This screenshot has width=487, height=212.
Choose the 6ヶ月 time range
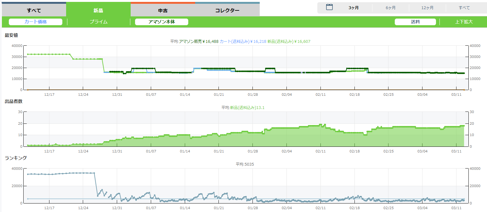390,8
